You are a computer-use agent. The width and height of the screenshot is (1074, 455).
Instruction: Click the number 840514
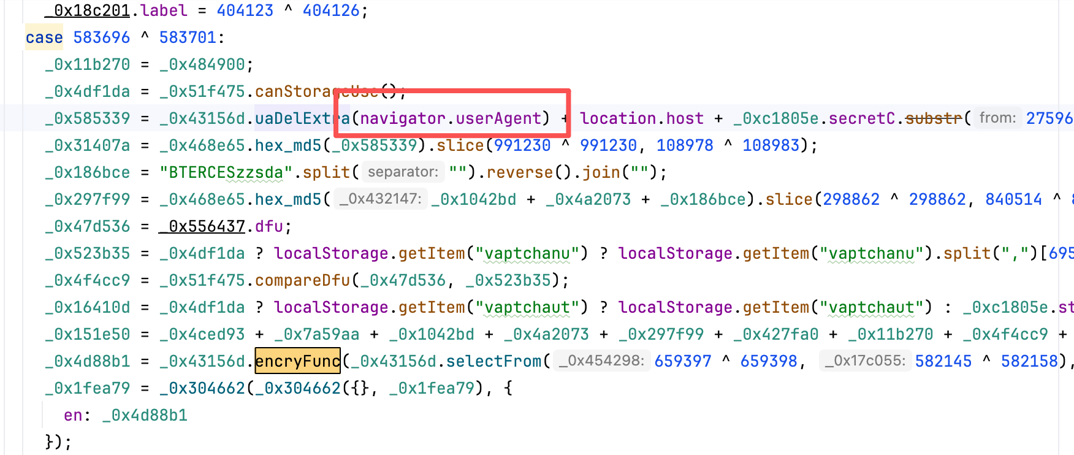[x=1013, y=199]
